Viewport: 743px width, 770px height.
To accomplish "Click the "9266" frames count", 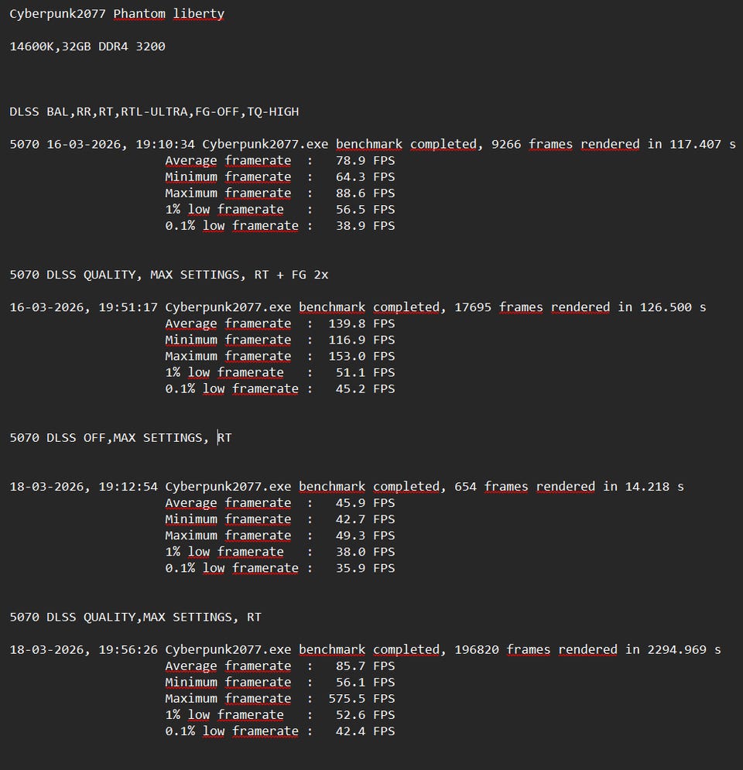I will coord(506,144).
